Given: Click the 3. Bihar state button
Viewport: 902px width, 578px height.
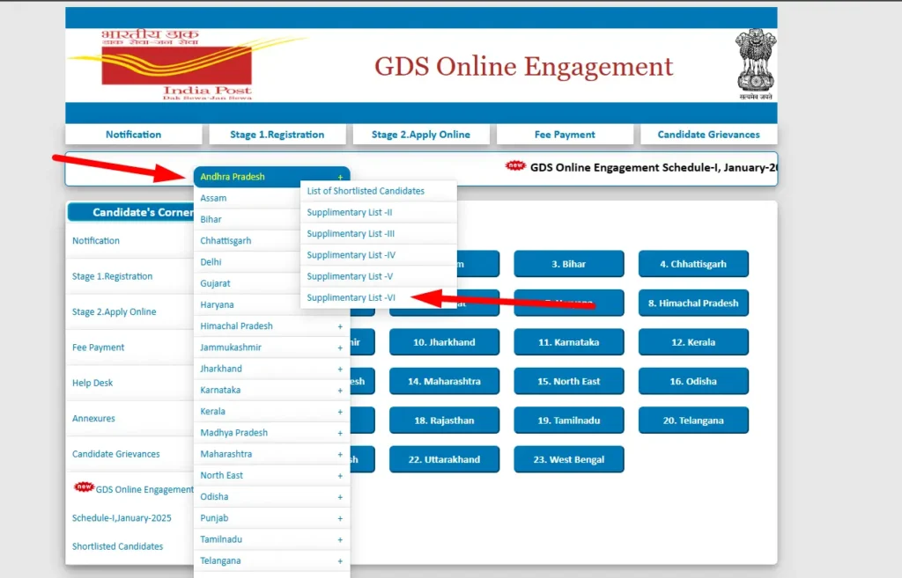Looking at the screenshot, I should coord(569,263).
